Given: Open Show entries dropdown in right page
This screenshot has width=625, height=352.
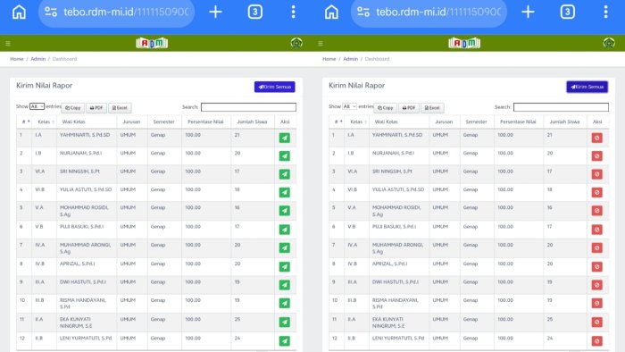Looking at the screenshot, I should click(x=349, y=106).
